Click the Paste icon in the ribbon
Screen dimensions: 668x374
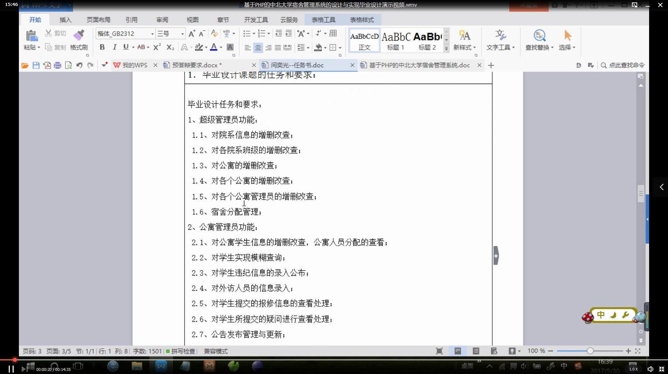tap(32, 36)
